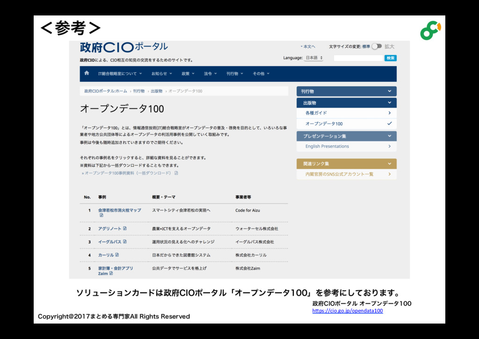This screenshot has height=339, width=479.
Task: Collapse the 関連リンク集 sidebar section
Action: tap(347, 163)
